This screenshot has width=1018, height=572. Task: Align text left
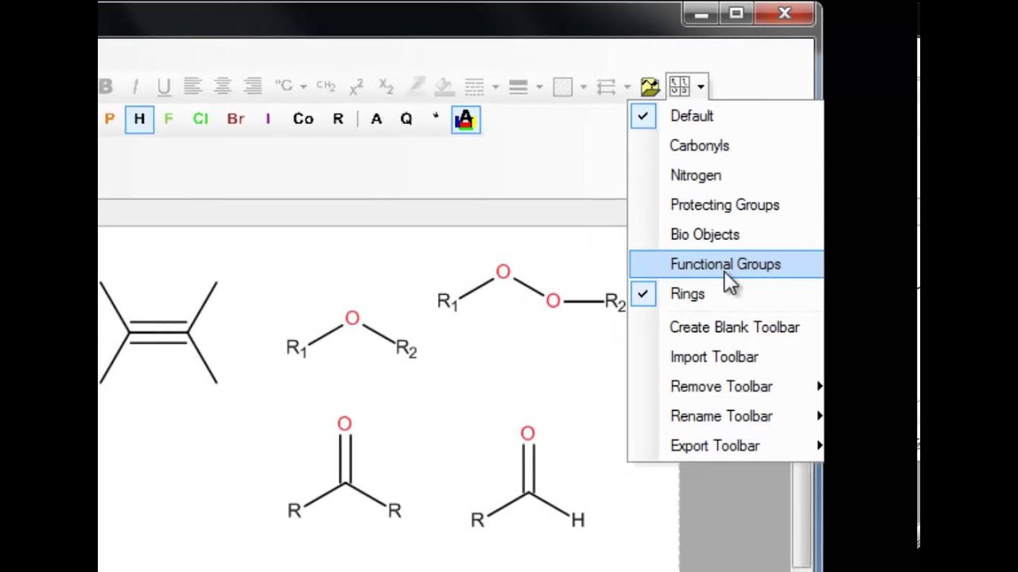pos(192,86)
